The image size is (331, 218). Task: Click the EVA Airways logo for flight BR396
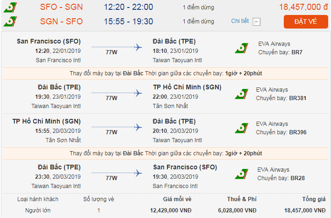tap(242, 128)
